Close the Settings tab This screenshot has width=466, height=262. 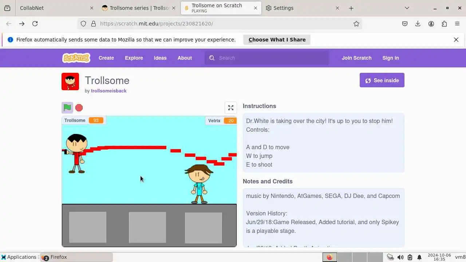click(x=337, y=8)
